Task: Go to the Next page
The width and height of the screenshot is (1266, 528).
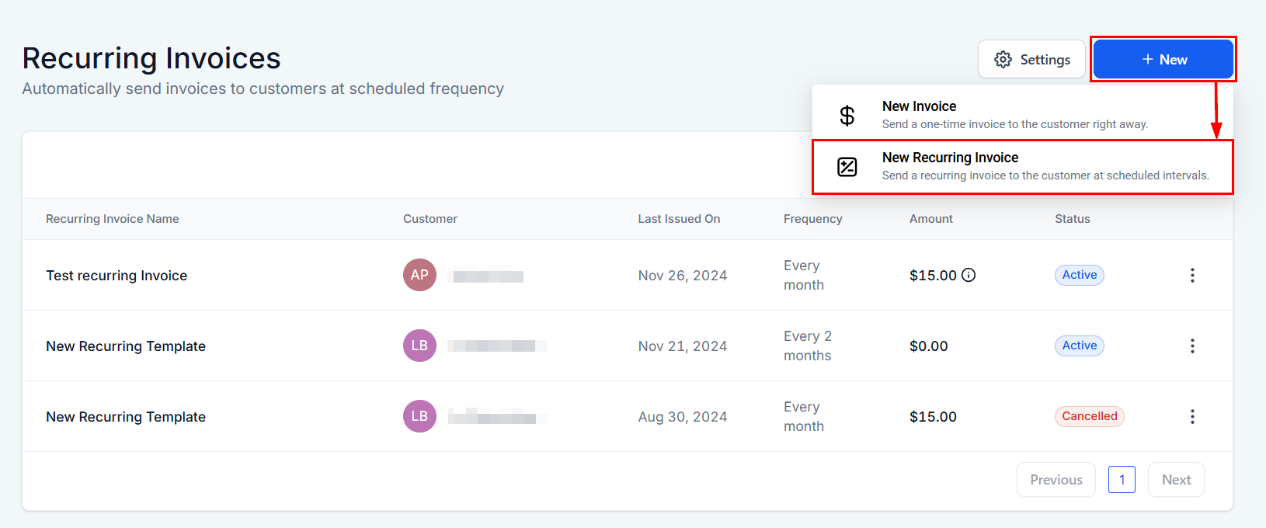Action: click(1176, 480)
